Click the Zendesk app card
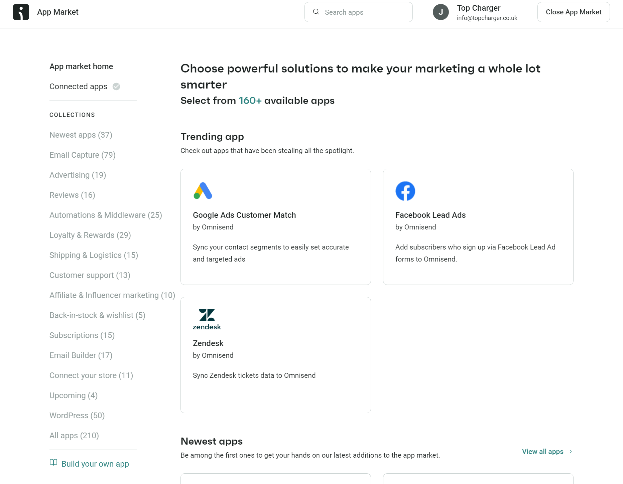 pos(275,355)
